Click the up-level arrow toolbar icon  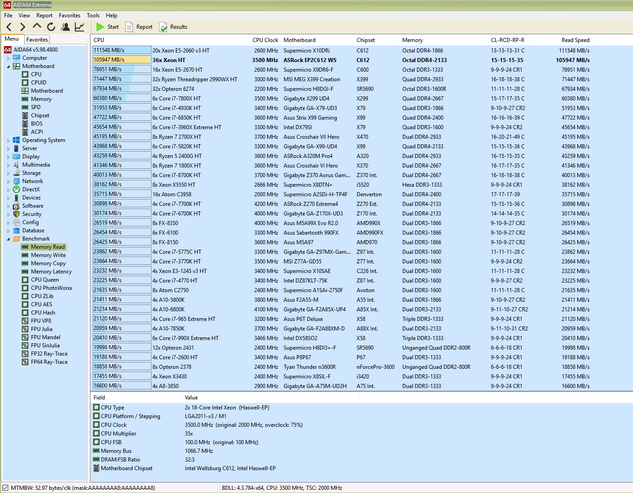[x=37, y=27]
